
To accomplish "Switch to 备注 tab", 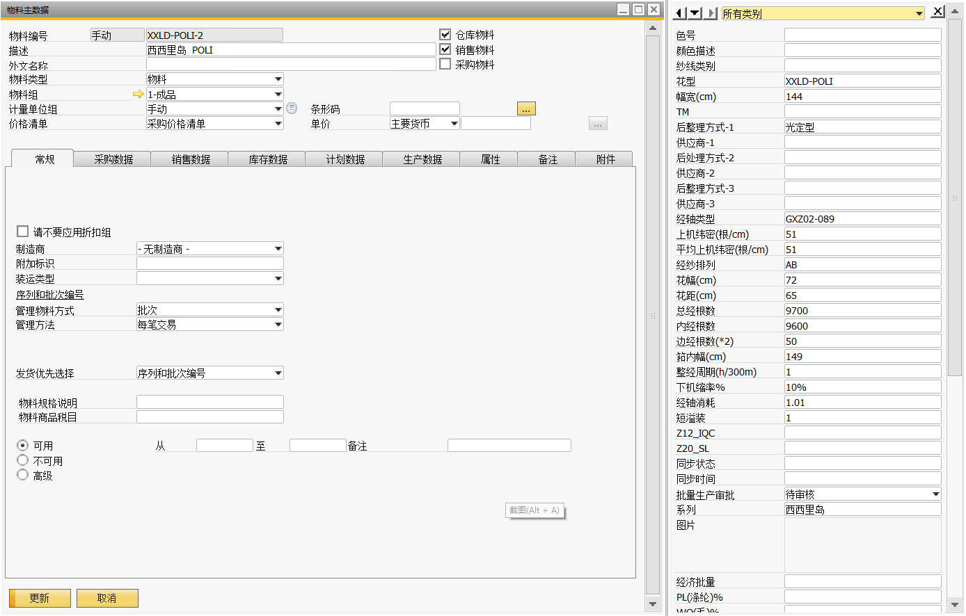I will [x=548, y=159].
